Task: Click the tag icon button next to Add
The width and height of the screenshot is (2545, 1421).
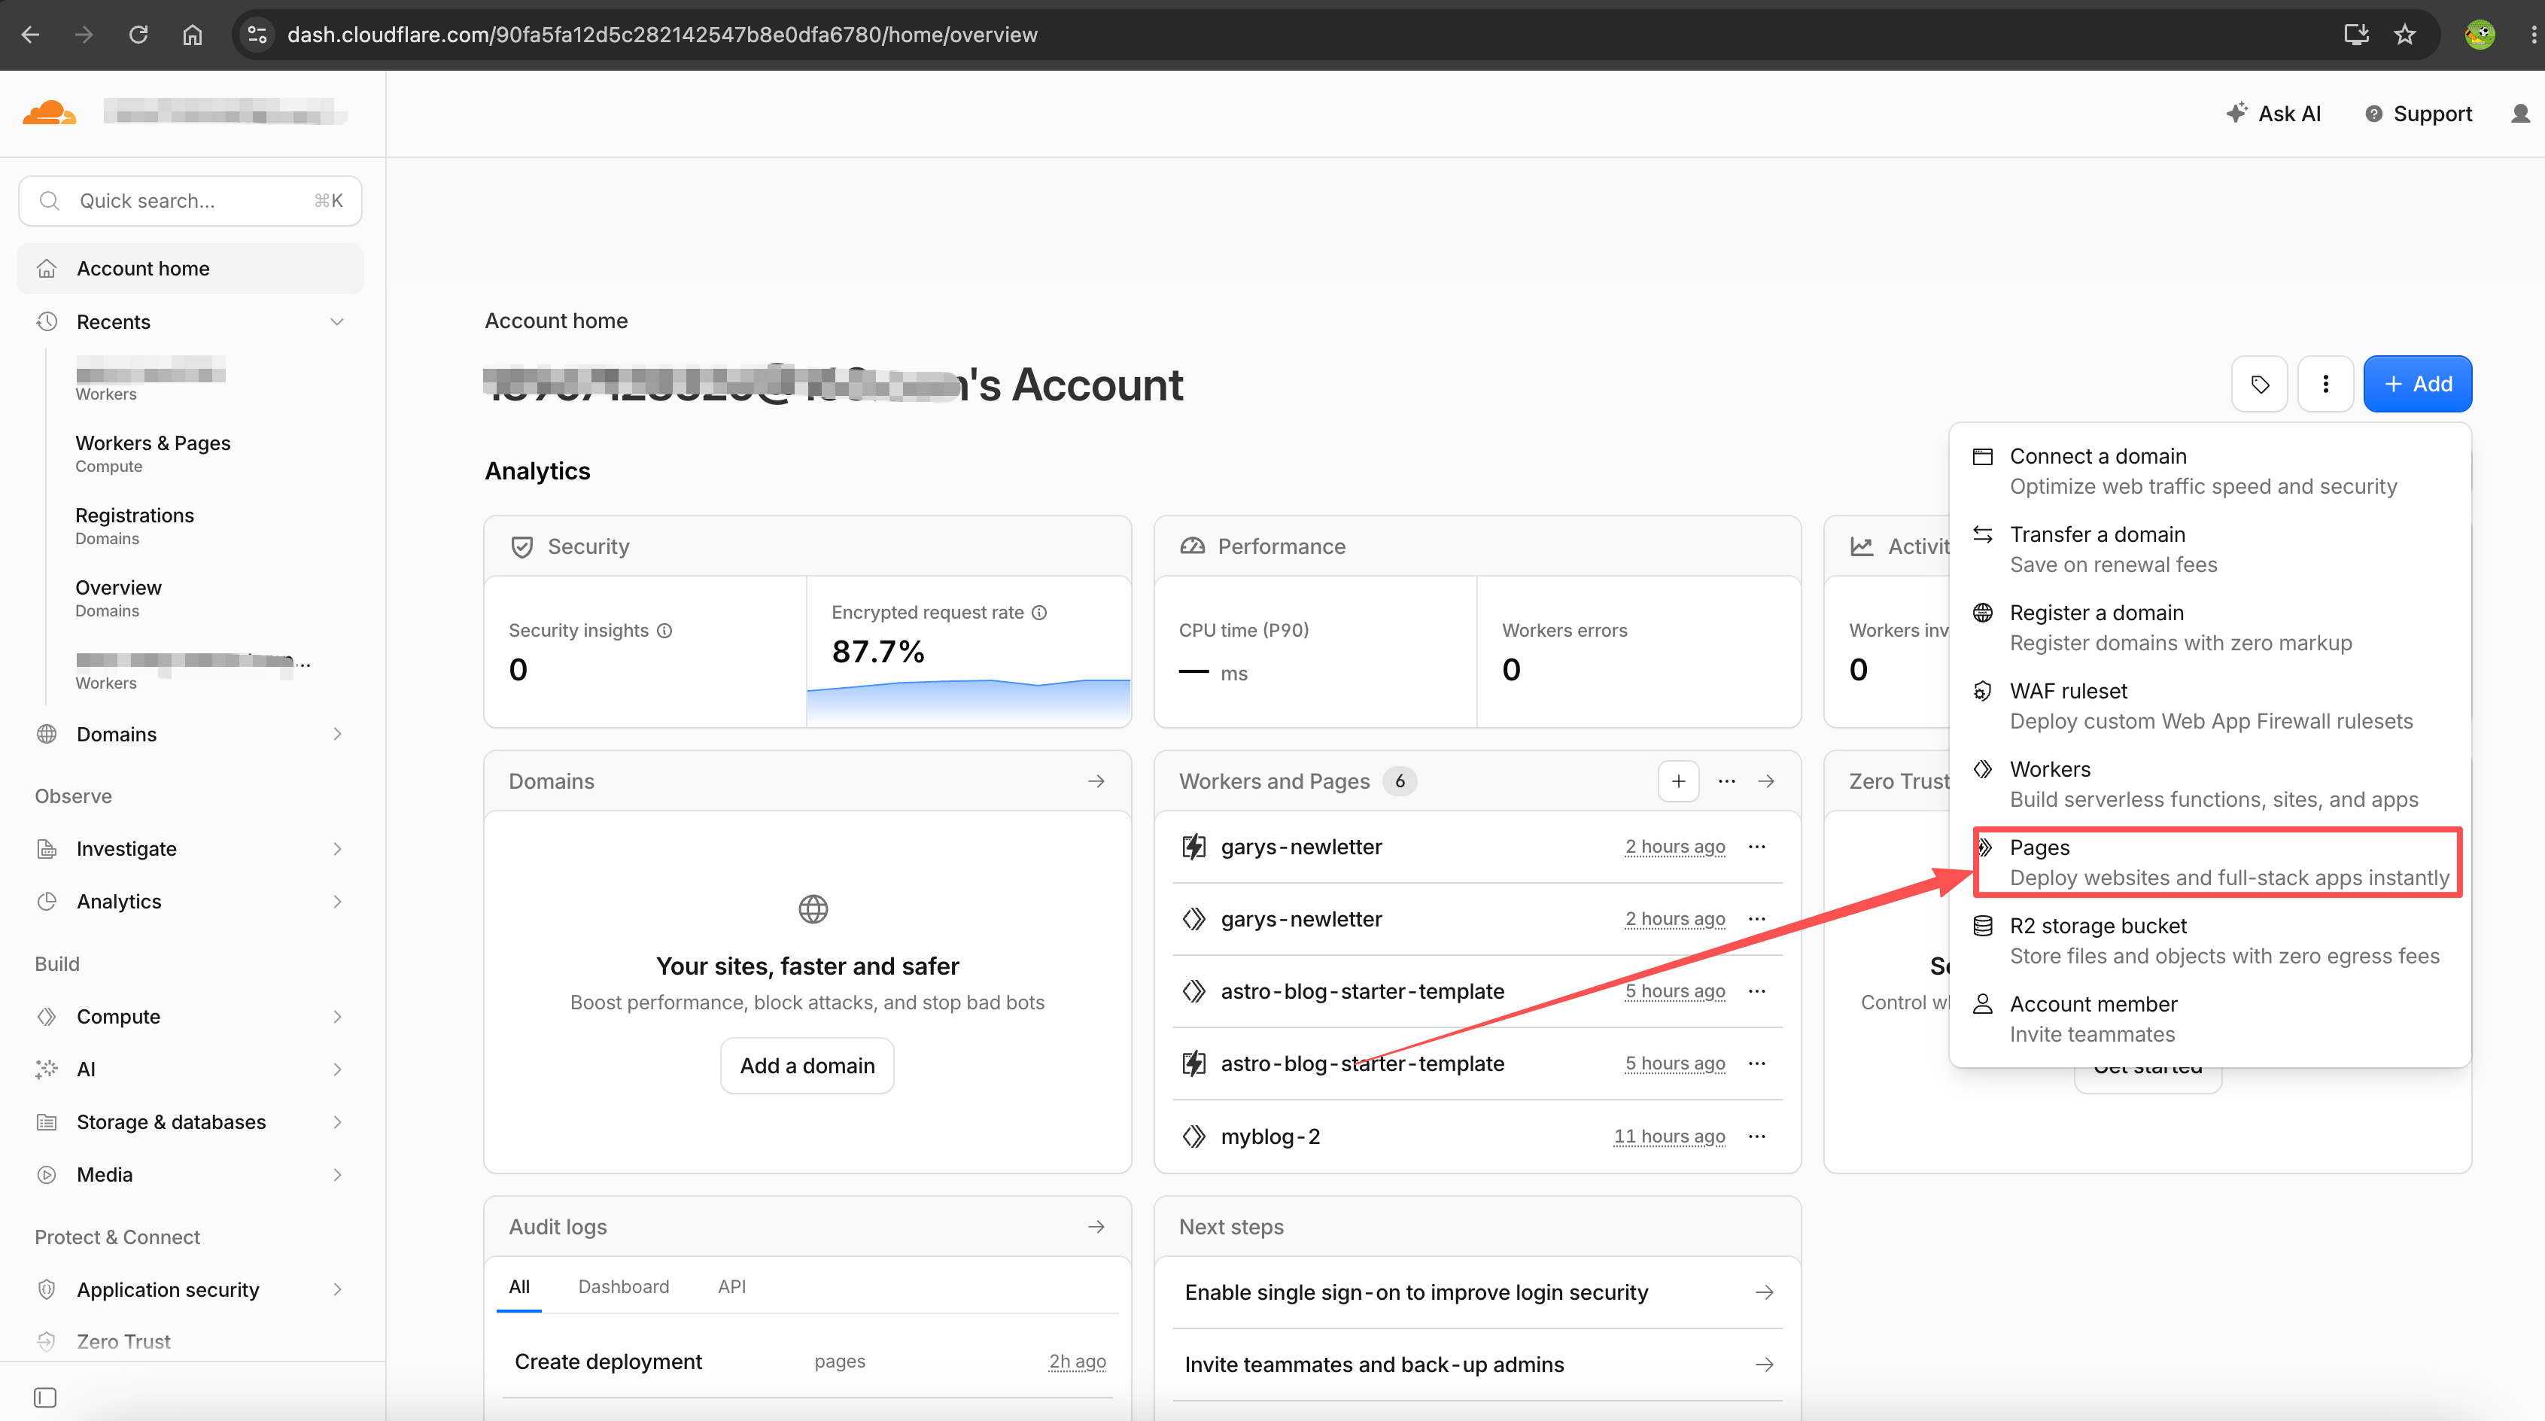Action: (x=2260, y=383)
